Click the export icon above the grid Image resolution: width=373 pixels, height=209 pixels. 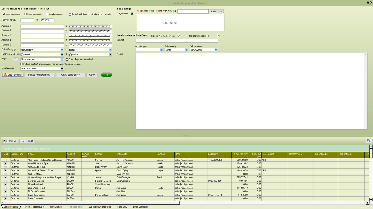pos(369,141)
